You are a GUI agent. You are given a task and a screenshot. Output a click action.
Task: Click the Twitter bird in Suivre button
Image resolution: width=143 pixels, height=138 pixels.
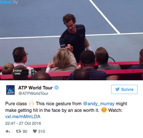[117, 89]
